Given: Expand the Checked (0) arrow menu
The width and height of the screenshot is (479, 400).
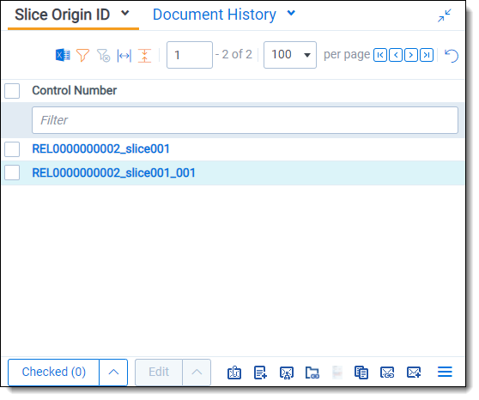Looking at the screenshot, I should pos(113,373).
